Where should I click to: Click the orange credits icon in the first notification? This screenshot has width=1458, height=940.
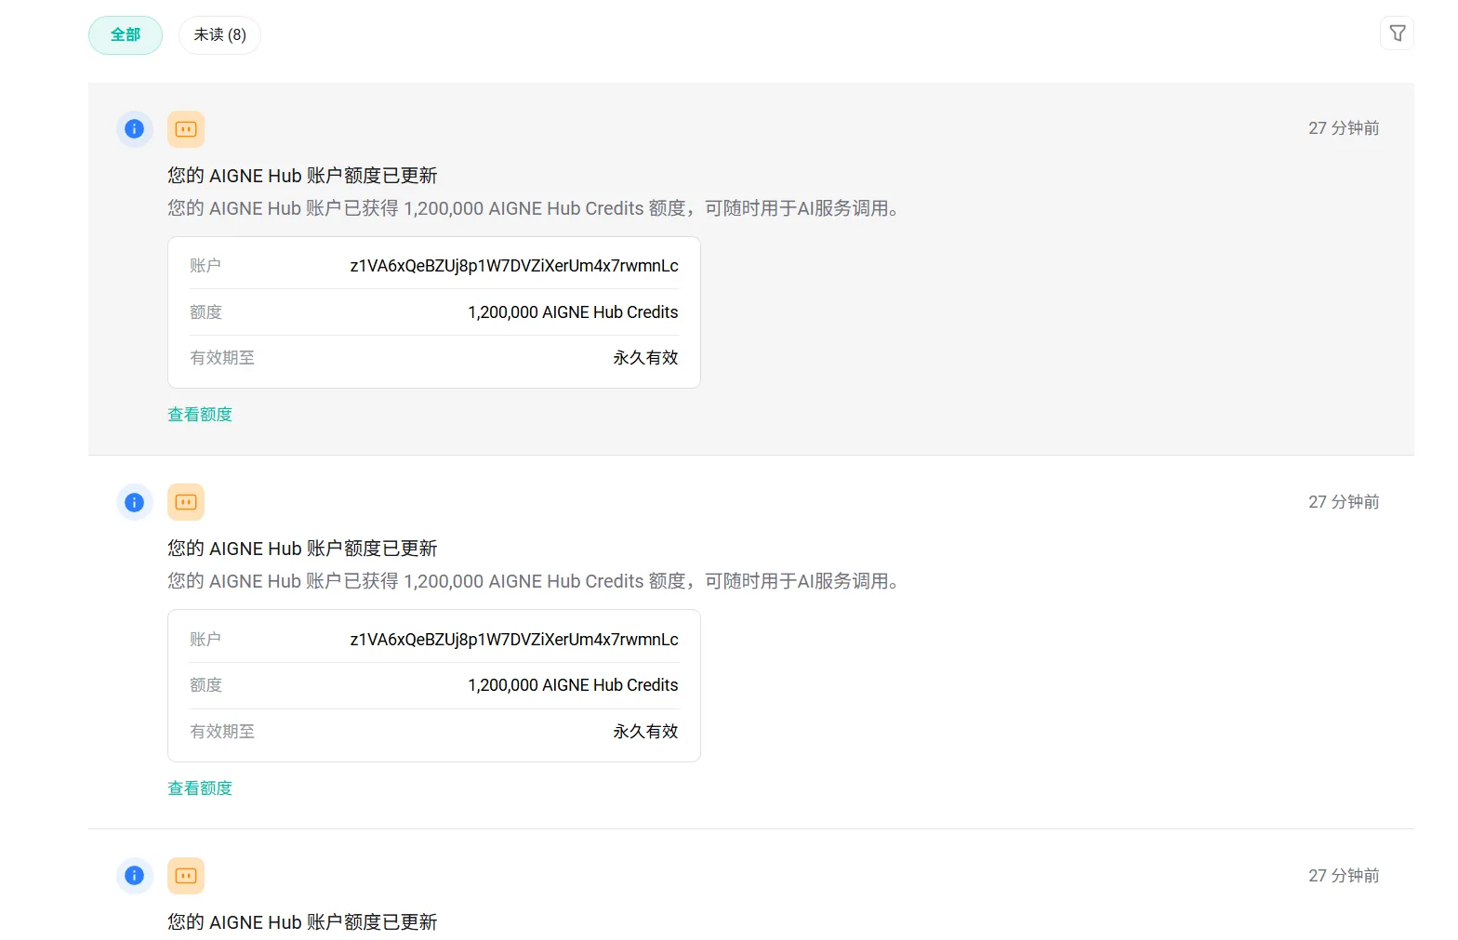click(186, 129)
